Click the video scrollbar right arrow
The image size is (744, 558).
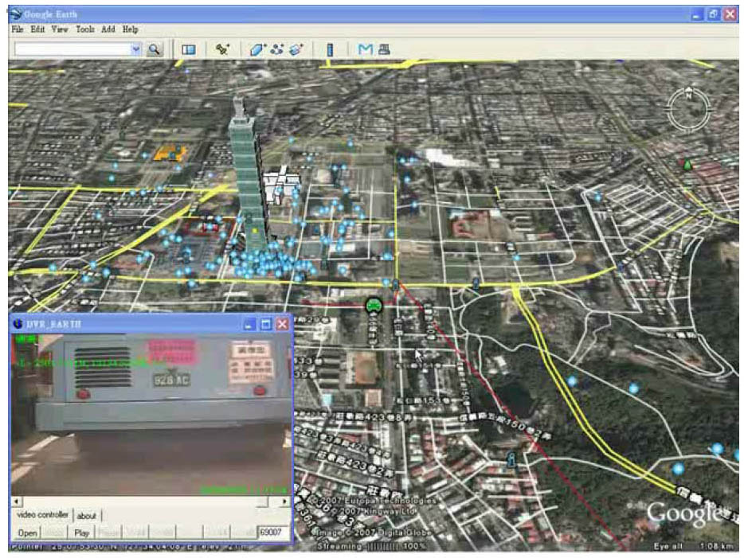[x=284, y=501]
